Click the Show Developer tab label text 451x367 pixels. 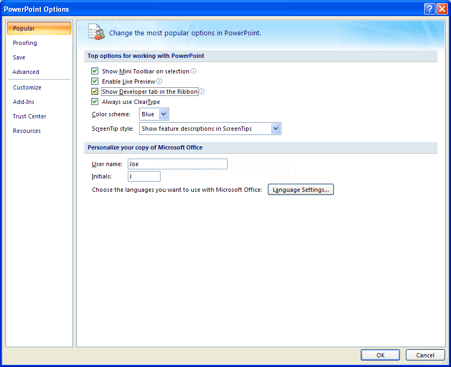click(x=150, y=92)
